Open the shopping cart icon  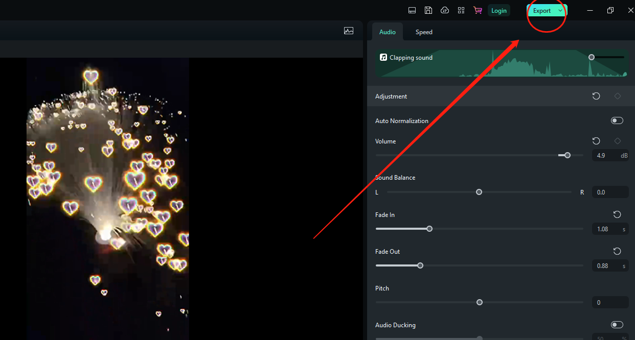click(478, 10)
